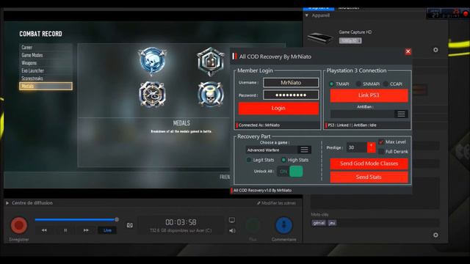Click 'PS3 : Linked | AntiBan : Idle' status

352,125
